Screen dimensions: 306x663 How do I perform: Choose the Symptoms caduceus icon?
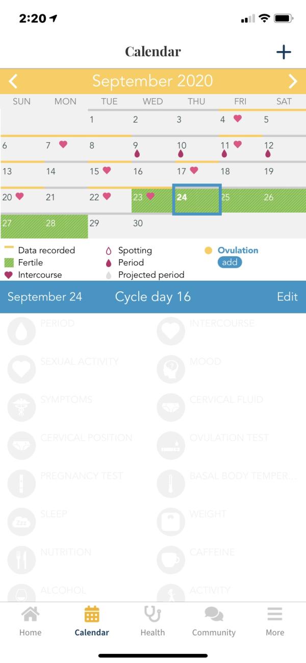pyautogui.click(x=21, y=407)
